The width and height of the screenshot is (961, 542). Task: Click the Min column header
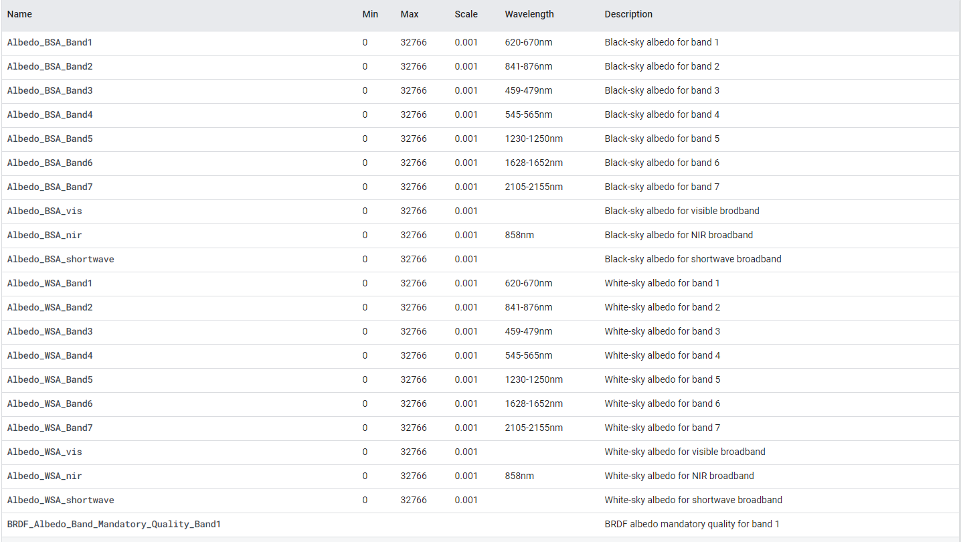coord(370,14)
